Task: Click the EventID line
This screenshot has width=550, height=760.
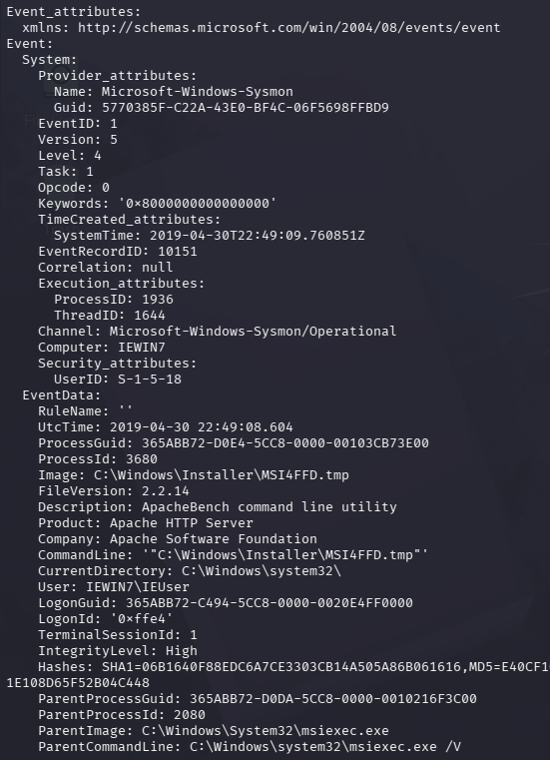Action: point(78,124)
